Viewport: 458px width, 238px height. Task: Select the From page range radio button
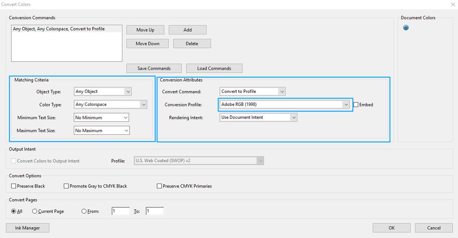(84, 211)
